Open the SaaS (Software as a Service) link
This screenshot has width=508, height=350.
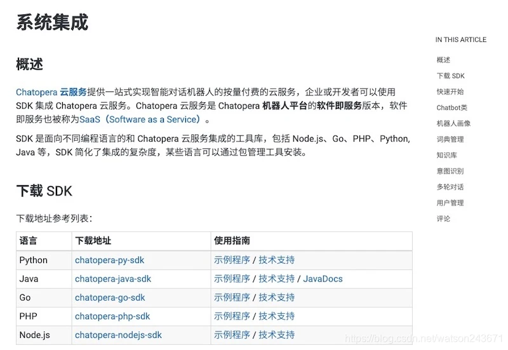[140, 119]
